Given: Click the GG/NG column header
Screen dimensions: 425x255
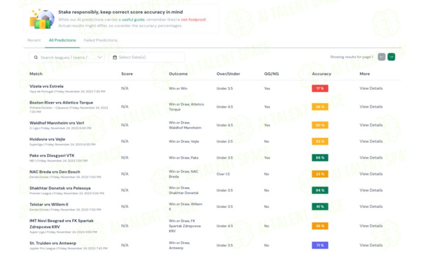Looking at the screenshot, I should pos(272,74).
